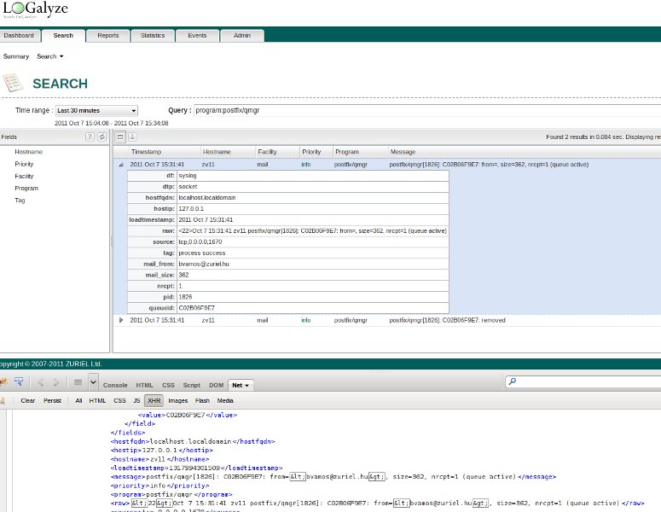Open the Search submenu dropdown arrow
This screenshot has width=661, height=512.
tap(61, 56)
